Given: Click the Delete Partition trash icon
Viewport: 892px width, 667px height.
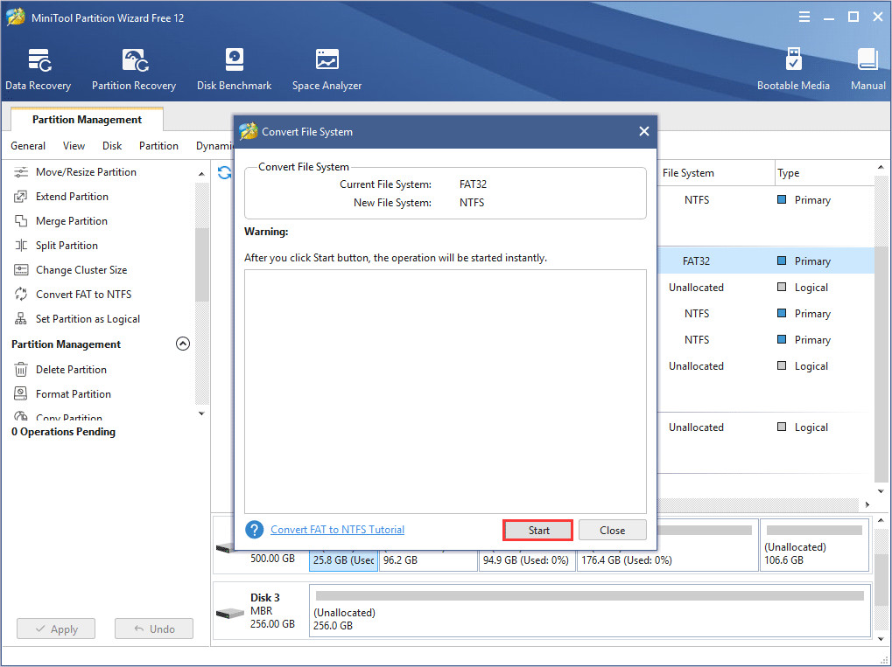Looking at the screenshot, I should click(x=21, y=369).
